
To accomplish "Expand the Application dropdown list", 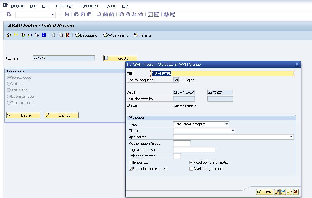I will click(x=291, y=137).
